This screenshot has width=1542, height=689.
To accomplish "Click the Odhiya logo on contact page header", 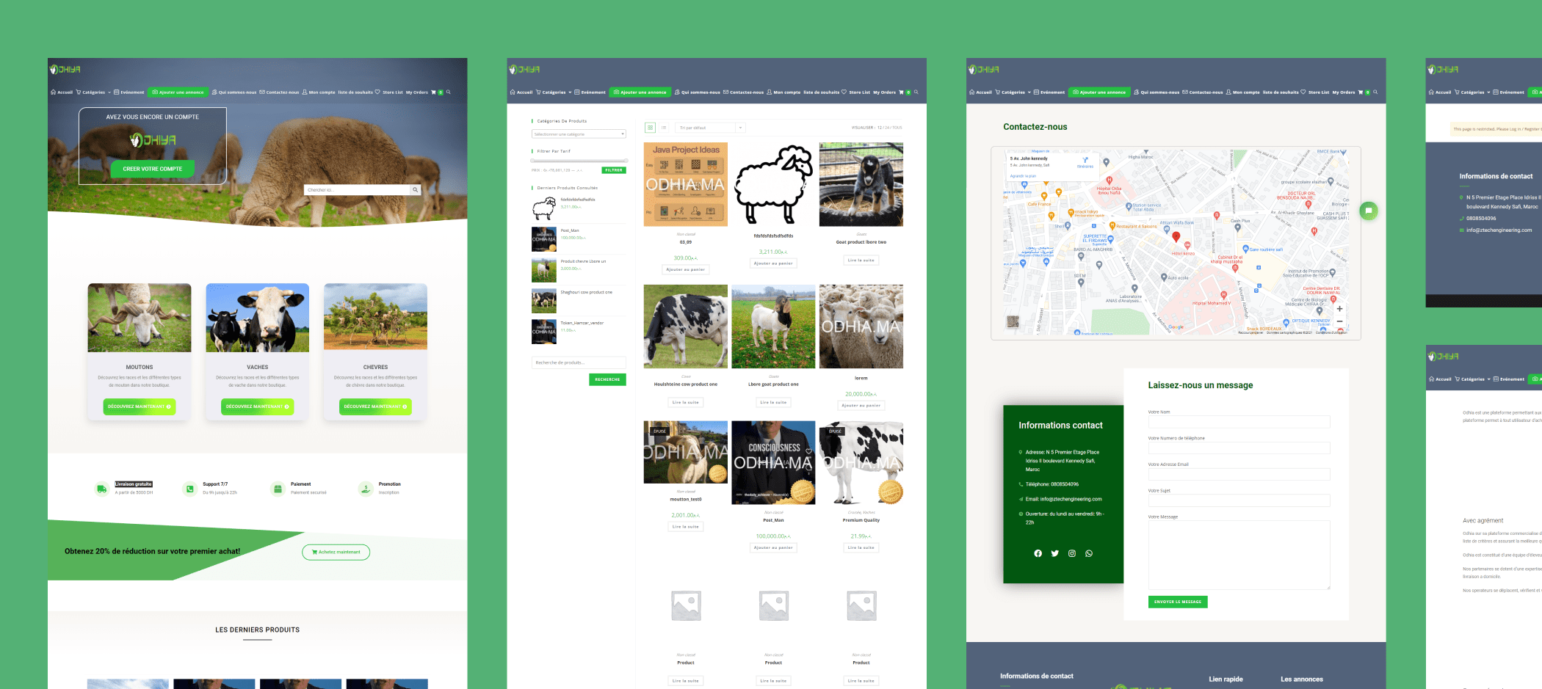I will coord(984,70).
